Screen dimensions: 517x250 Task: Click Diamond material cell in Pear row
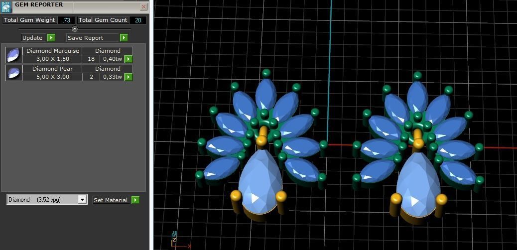point(108,69)
